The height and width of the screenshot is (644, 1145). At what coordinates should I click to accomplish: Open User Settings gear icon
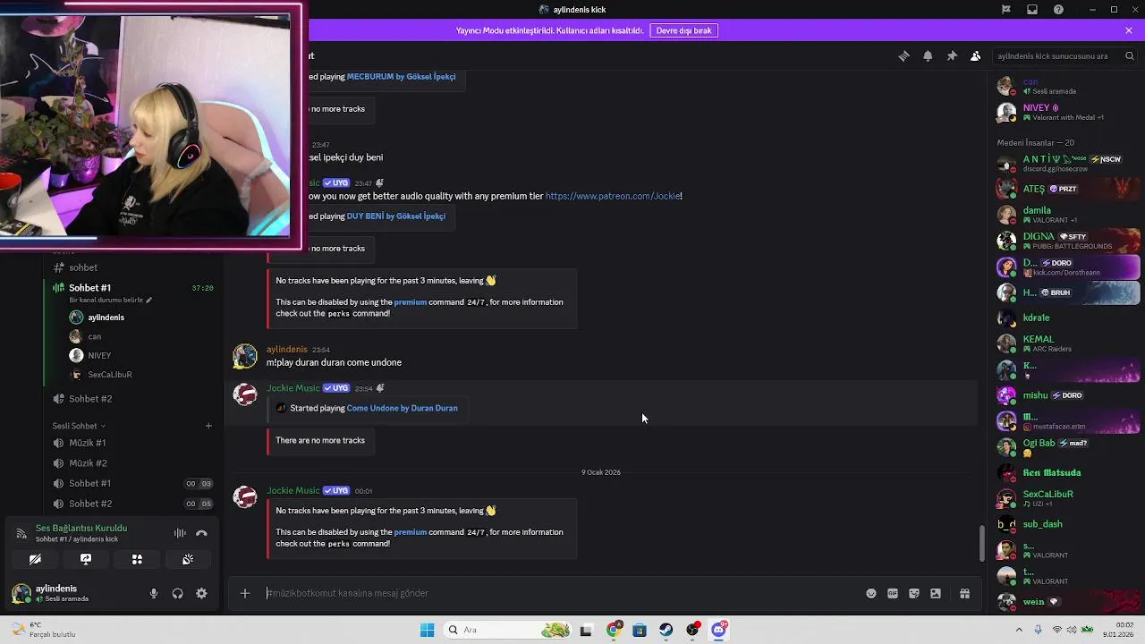[x=201, y=593]
